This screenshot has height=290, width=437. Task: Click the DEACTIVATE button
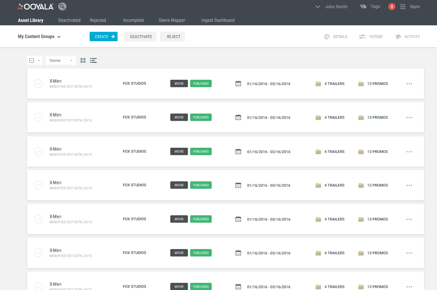click(140, 37)
